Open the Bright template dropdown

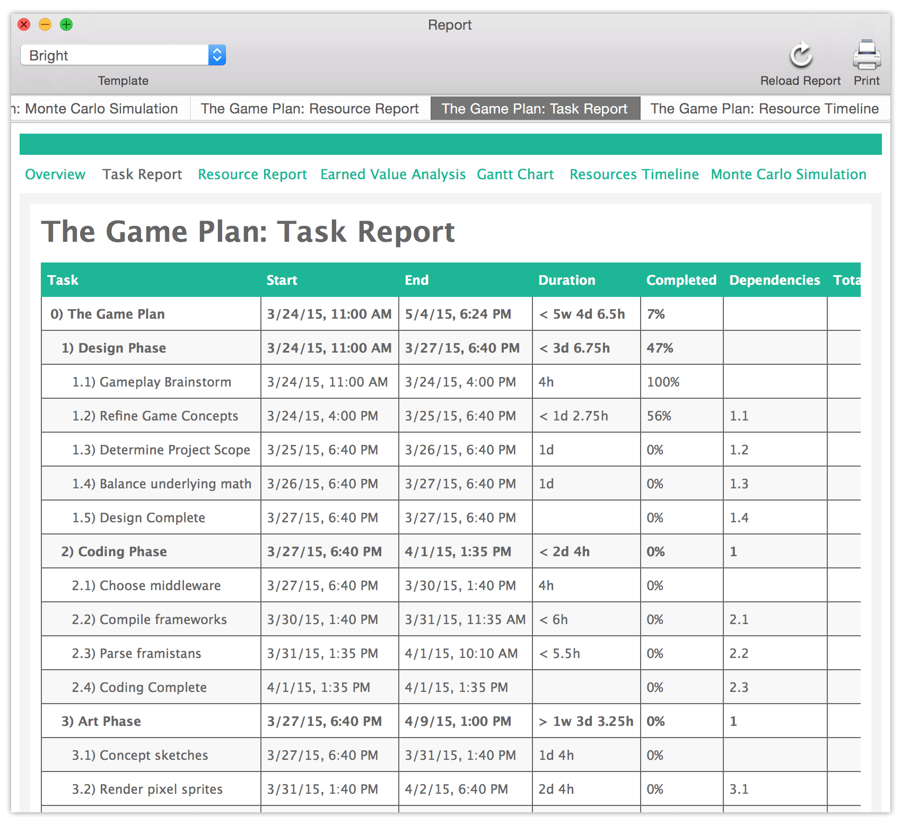click(x=123, y=55)
